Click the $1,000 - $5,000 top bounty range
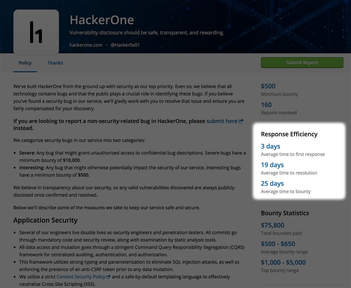Image resolution: width=351 pixels, height=288 pixels. pyautogui.click(x=283, y=262)
